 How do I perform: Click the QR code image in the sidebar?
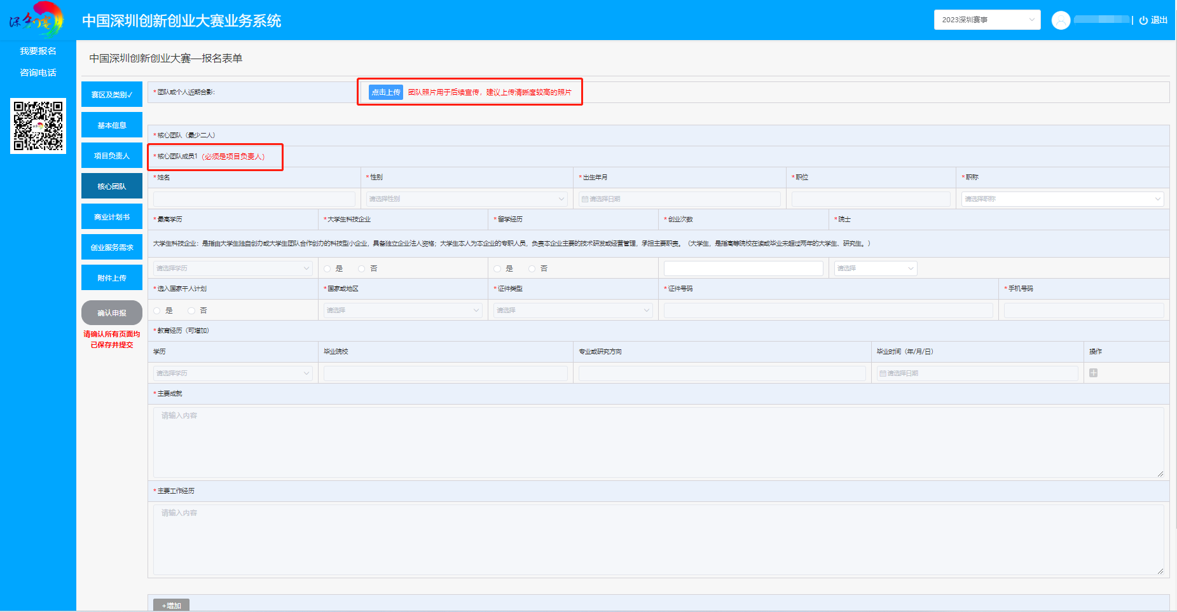38,125
